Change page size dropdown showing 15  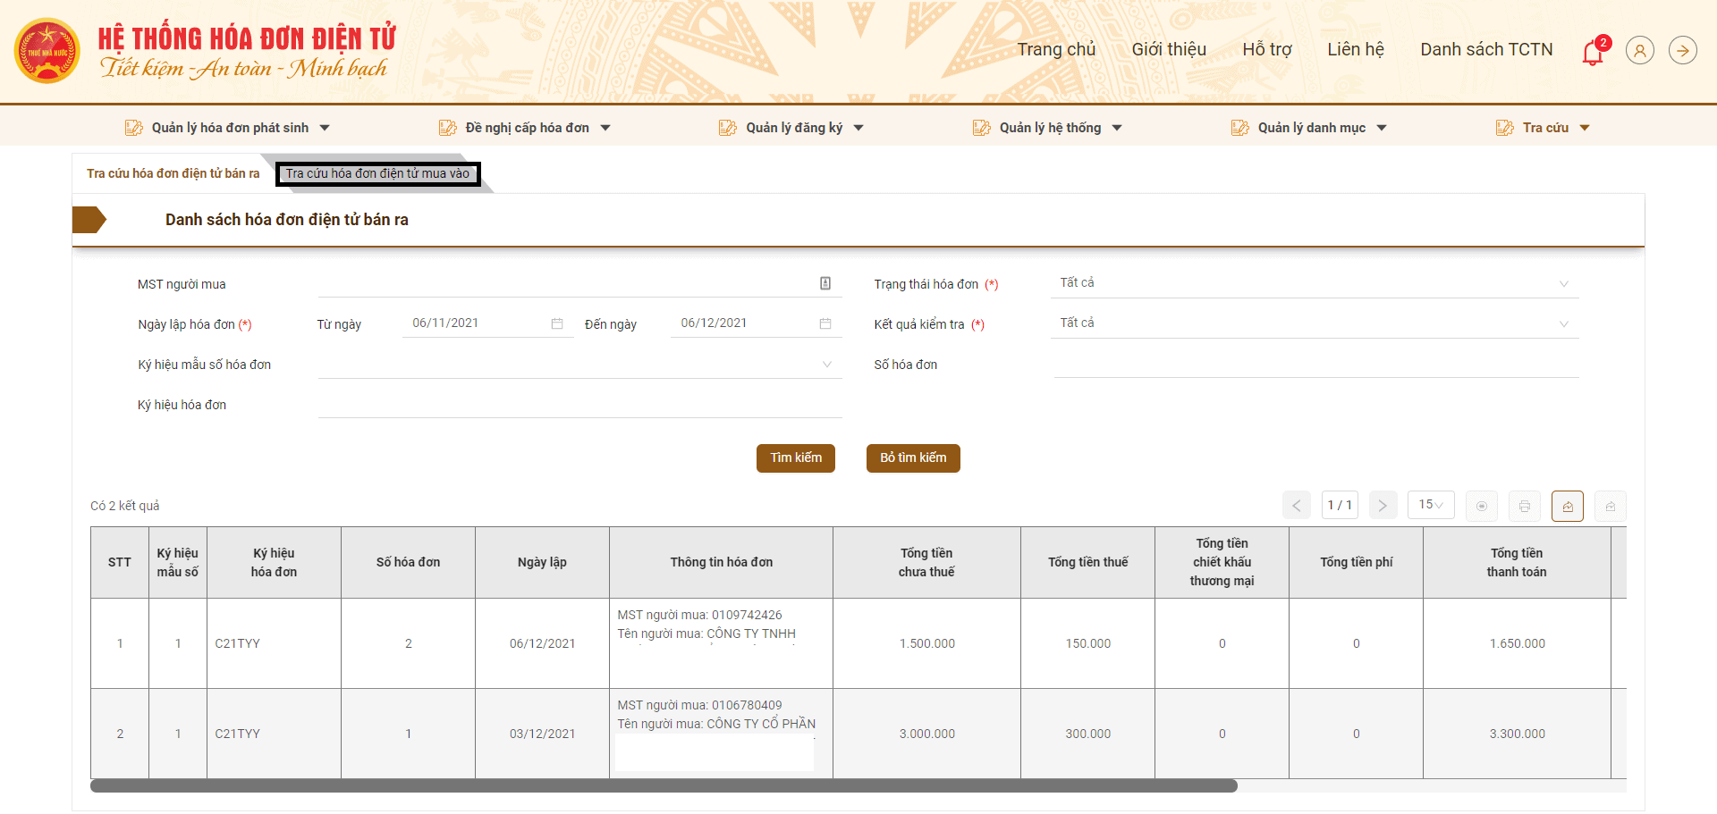click(1431, 505)
